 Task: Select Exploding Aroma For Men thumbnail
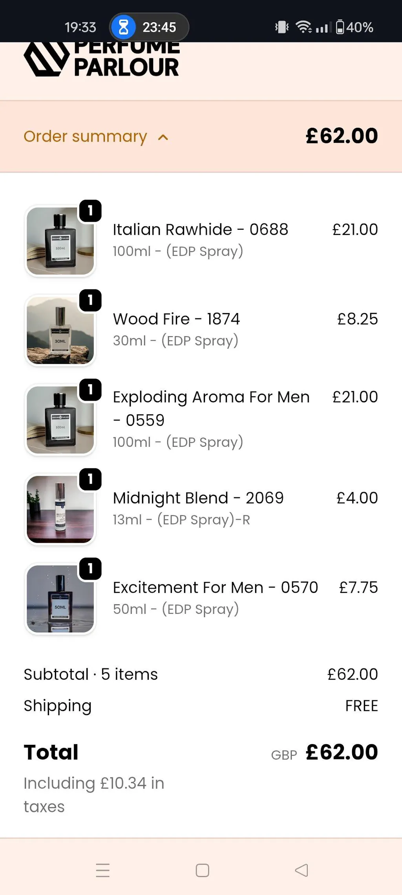pos(60,420)
